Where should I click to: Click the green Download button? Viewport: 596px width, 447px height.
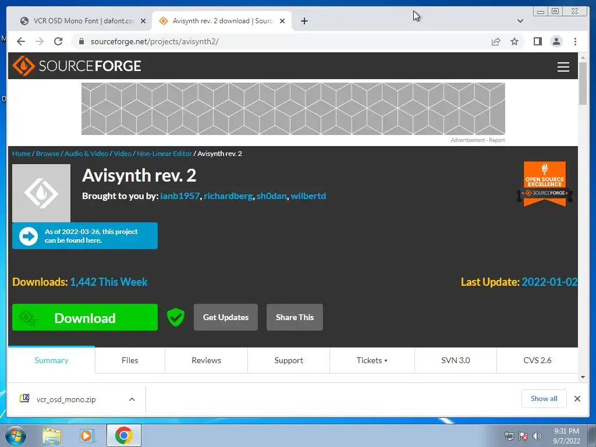click(x=85, y=317)
